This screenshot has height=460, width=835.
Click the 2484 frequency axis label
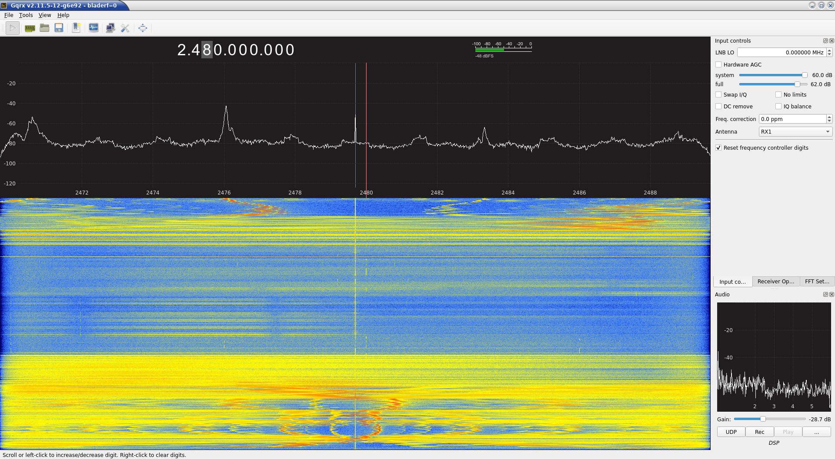(x=508, y=192)
